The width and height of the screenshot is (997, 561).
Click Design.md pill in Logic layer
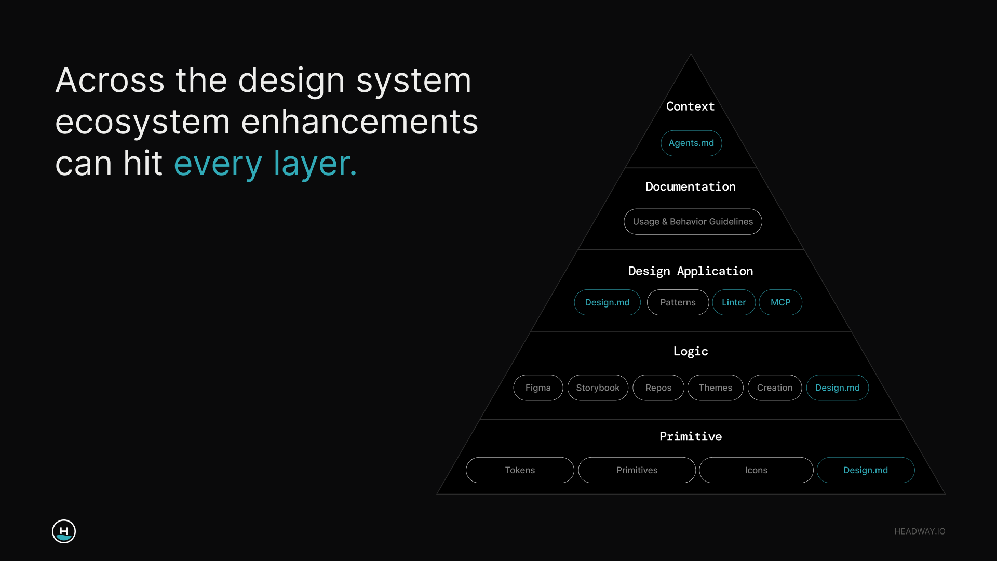pos(838,388)
